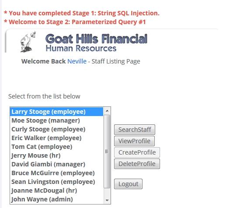Choose David Giambi (manager)

[x=56, y=164]
